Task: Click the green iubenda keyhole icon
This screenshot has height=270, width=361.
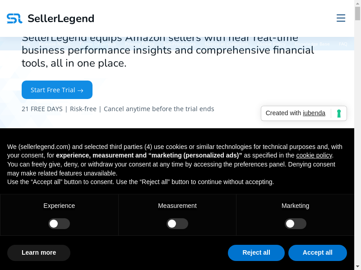Action: (x=339, y=113)
